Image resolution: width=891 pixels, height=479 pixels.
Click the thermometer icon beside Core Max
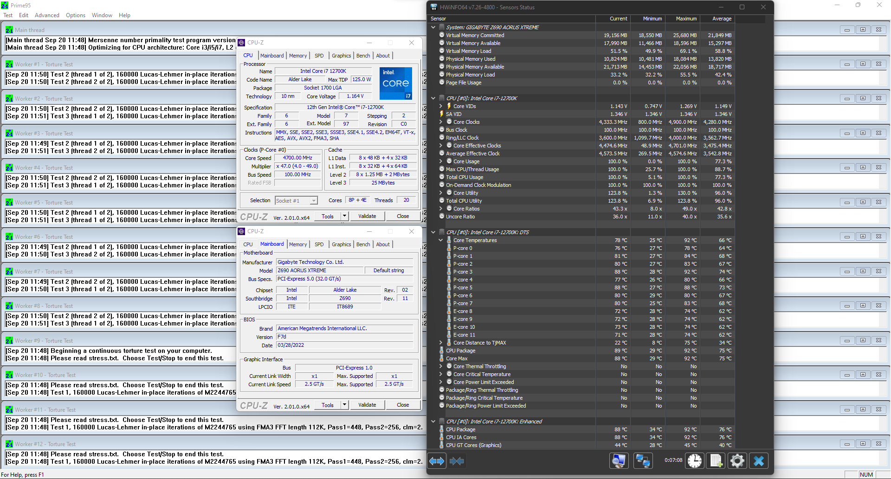442,358
